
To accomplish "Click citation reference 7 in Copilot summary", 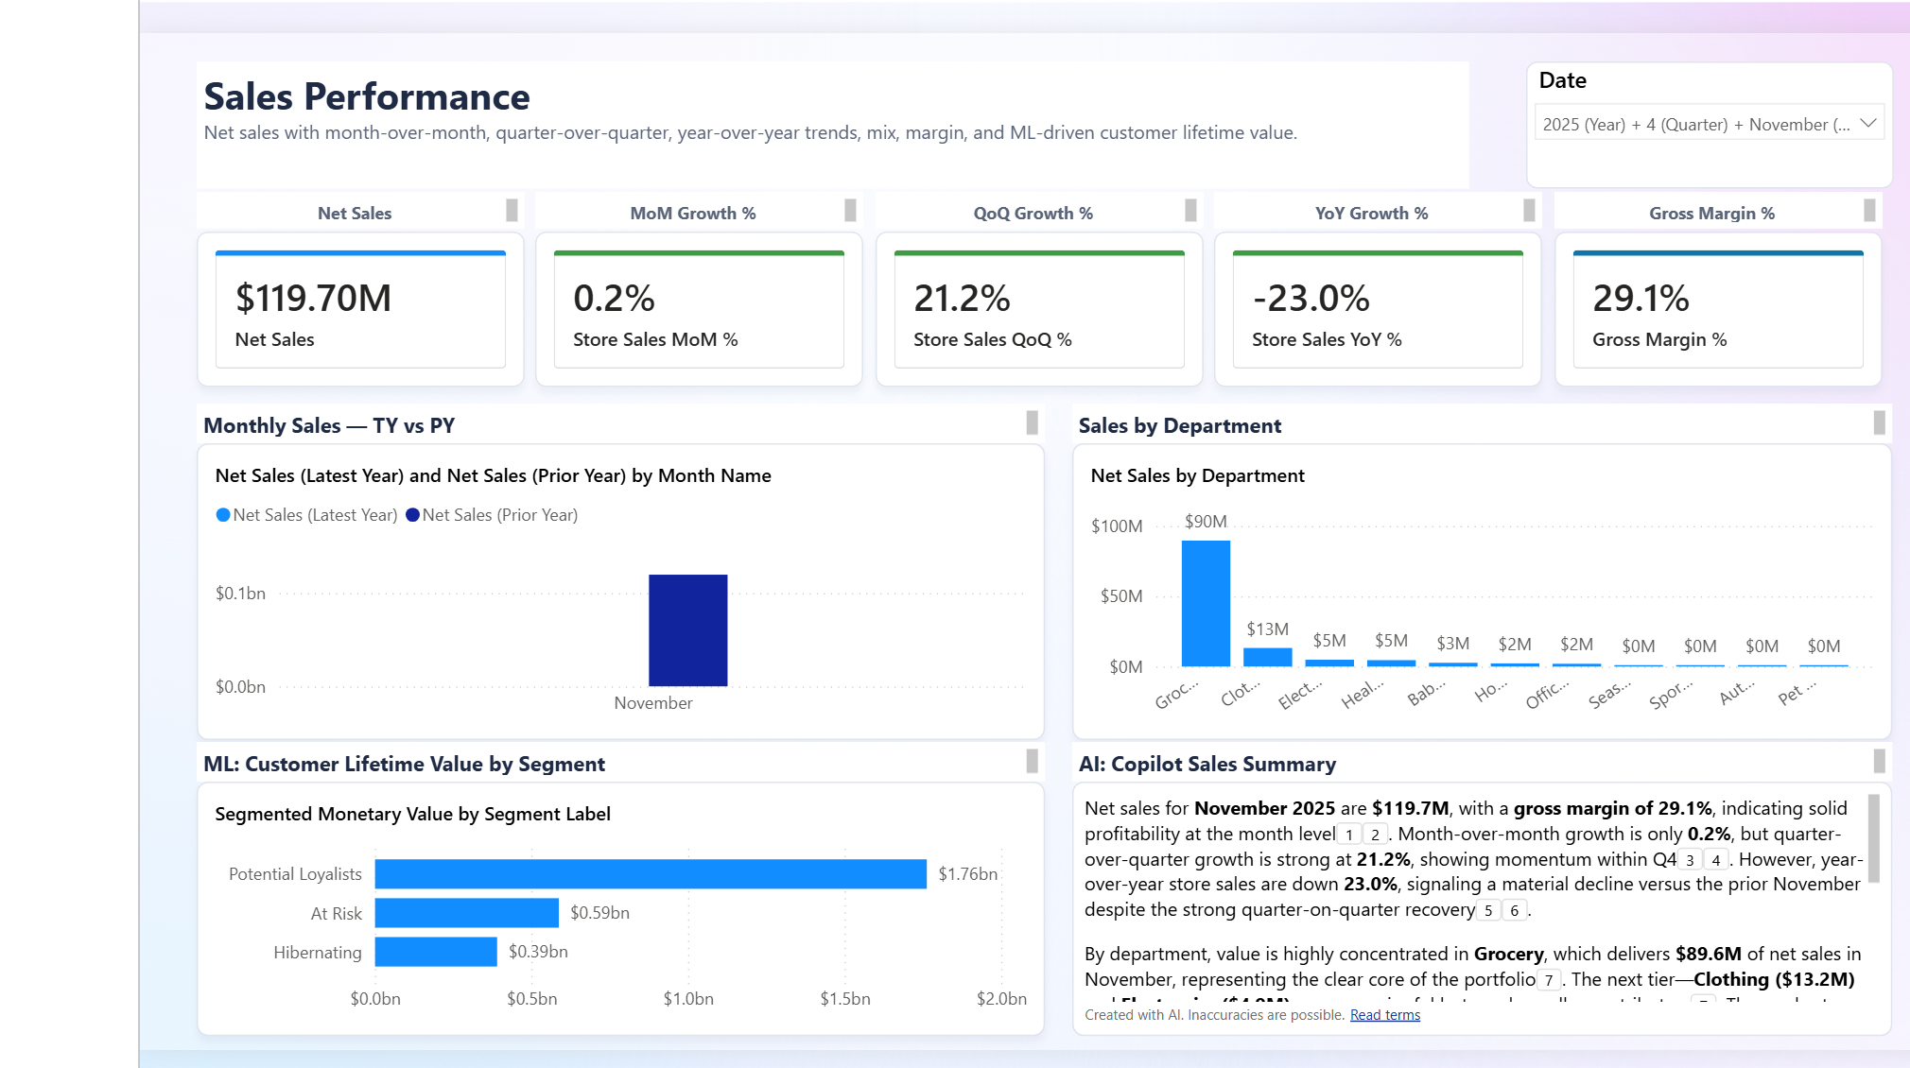I will point(1548,980).
